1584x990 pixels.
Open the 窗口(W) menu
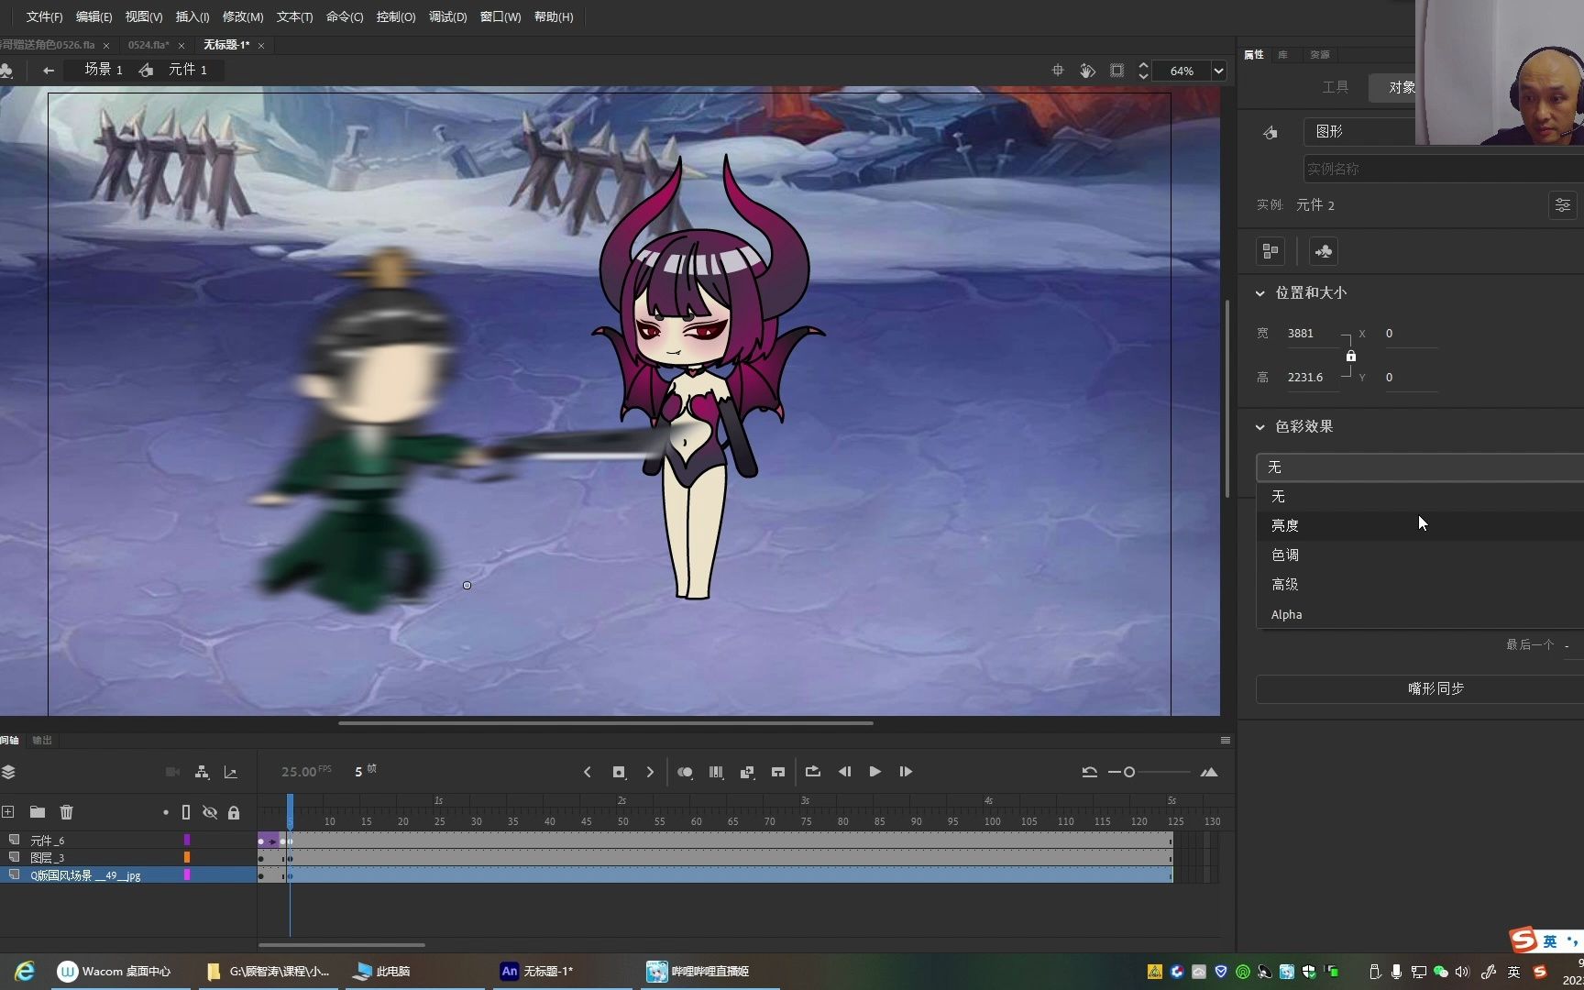[500, 17]
